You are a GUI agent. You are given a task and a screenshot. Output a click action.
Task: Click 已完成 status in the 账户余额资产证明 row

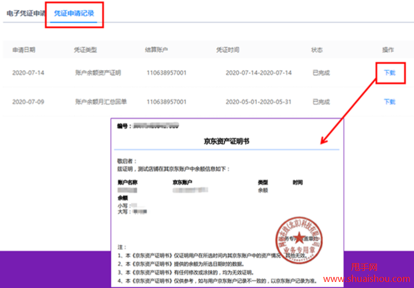click(x=321, y=73)
